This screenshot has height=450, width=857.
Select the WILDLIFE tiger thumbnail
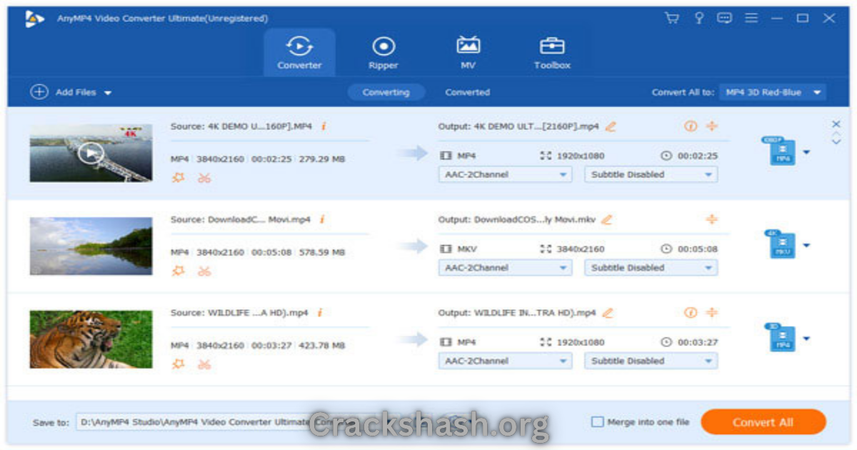91,339
